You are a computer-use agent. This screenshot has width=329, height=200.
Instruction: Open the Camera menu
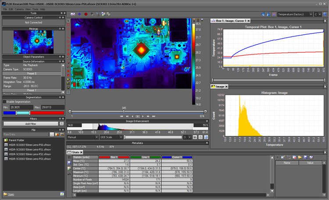[19, 9]
